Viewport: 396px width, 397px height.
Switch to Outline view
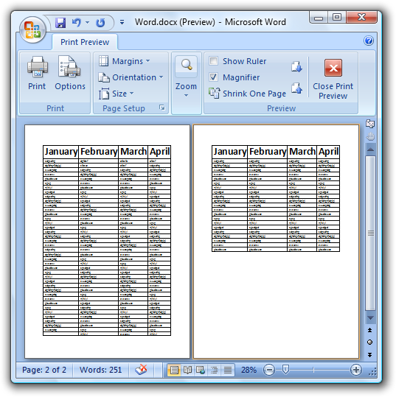(215, 370)
